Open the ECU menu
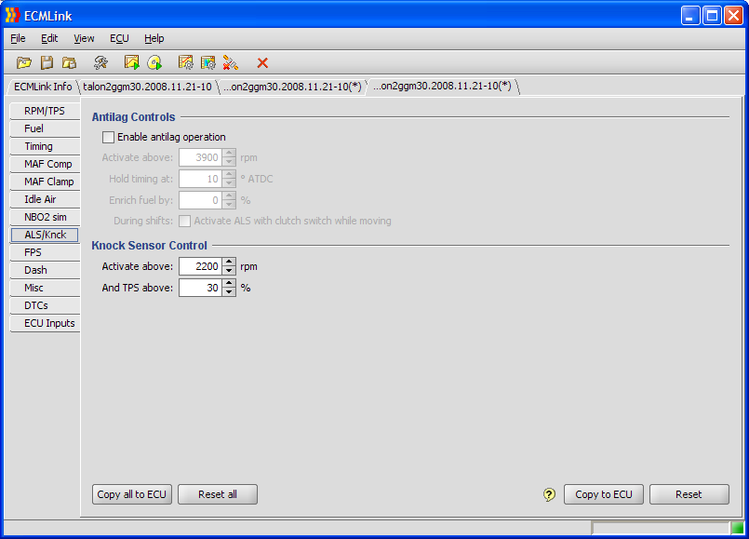 pyautogui.click(x=119, y=38)
